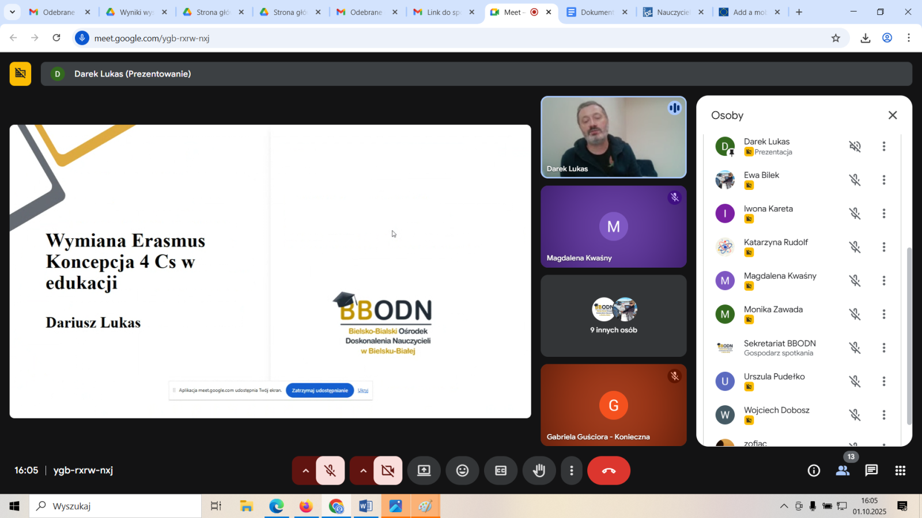Toggle closed captions button
This screenshot has height=518, width=922.
[x=501, y=471]
